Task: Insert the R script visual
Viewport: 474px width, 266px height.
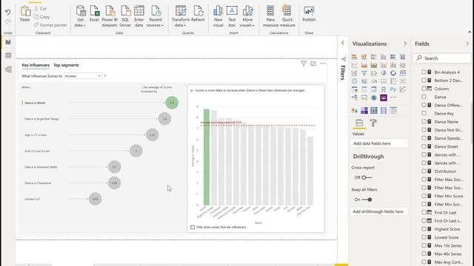Action: point(384,89)
